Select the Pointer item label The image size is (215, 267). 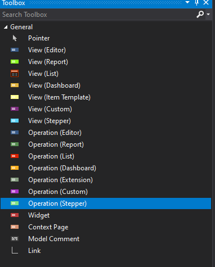[39, 38]
